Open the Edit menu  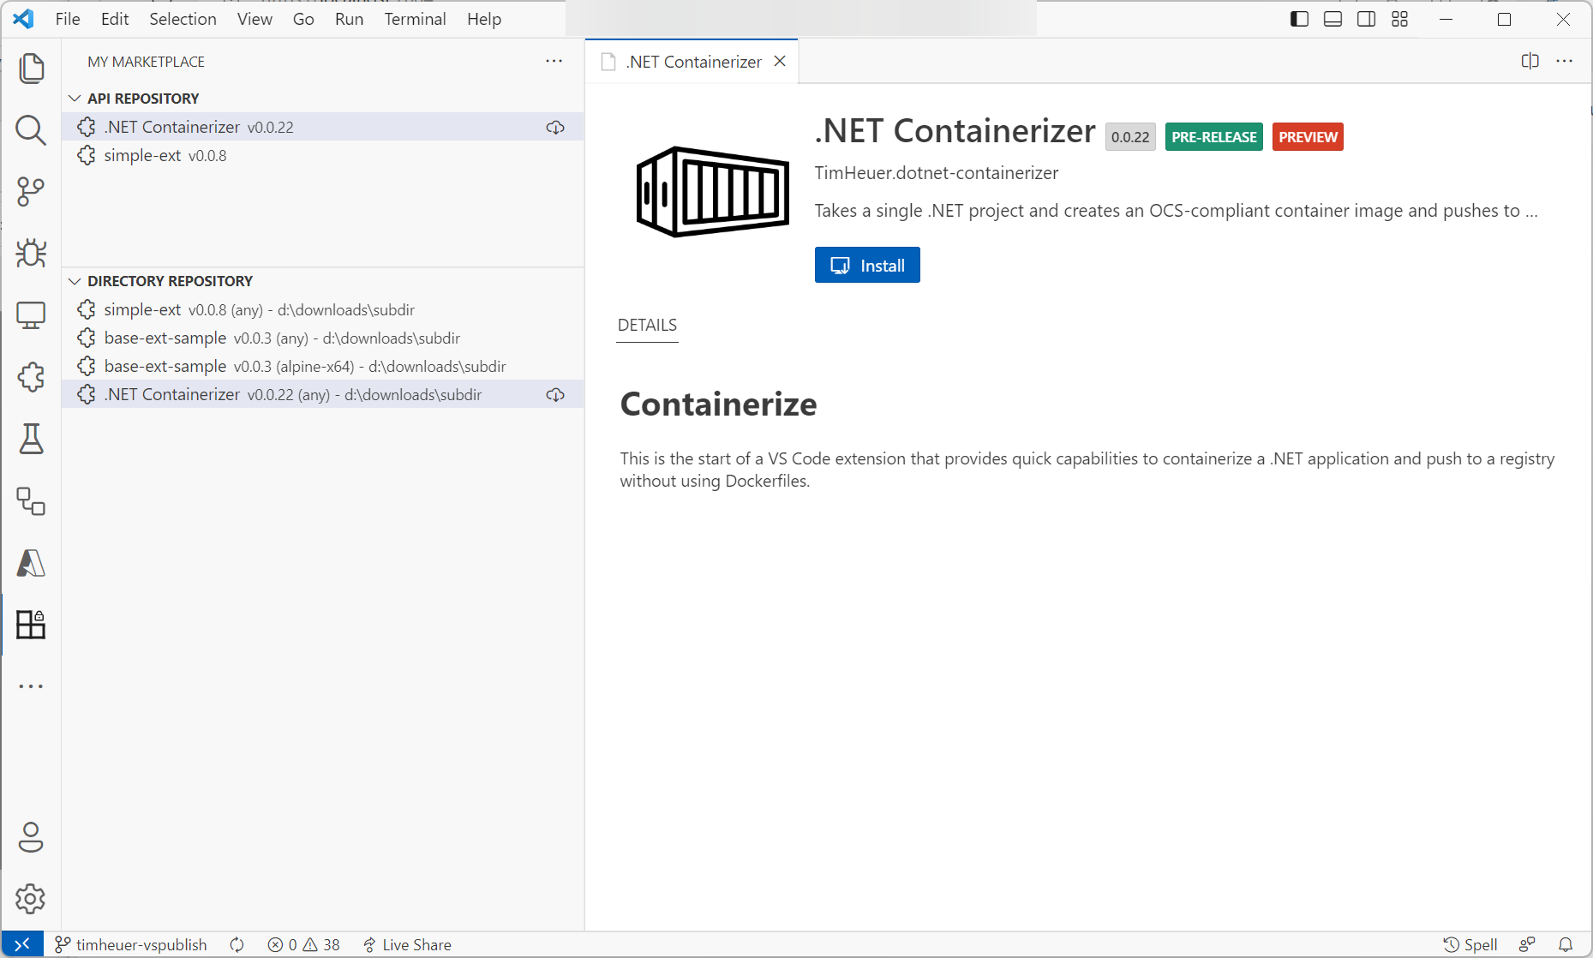click(x=115, y=19)
